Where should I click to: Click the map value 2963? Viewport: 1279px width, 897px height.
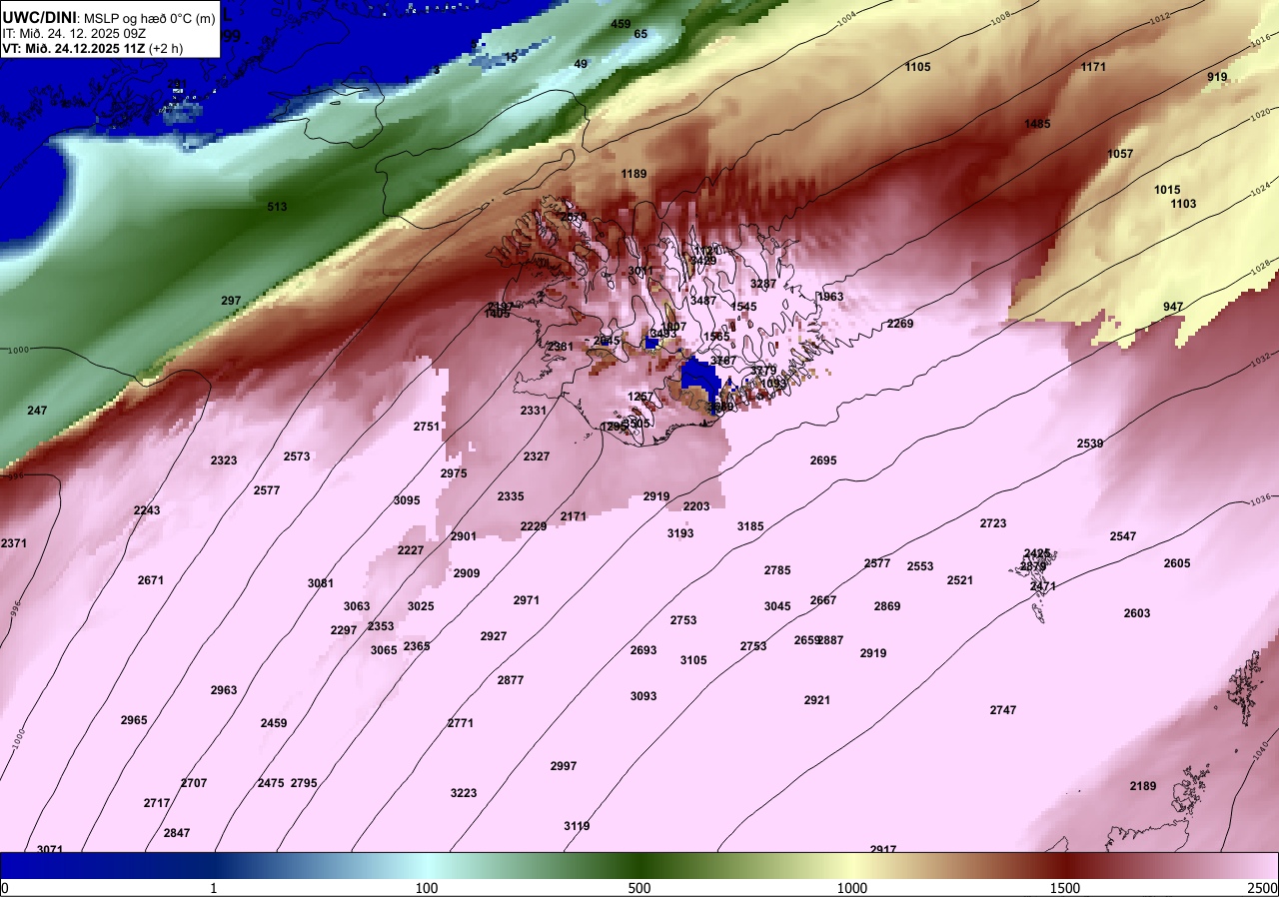pos(224,690)
